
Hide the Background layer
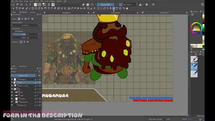point(12,105)
